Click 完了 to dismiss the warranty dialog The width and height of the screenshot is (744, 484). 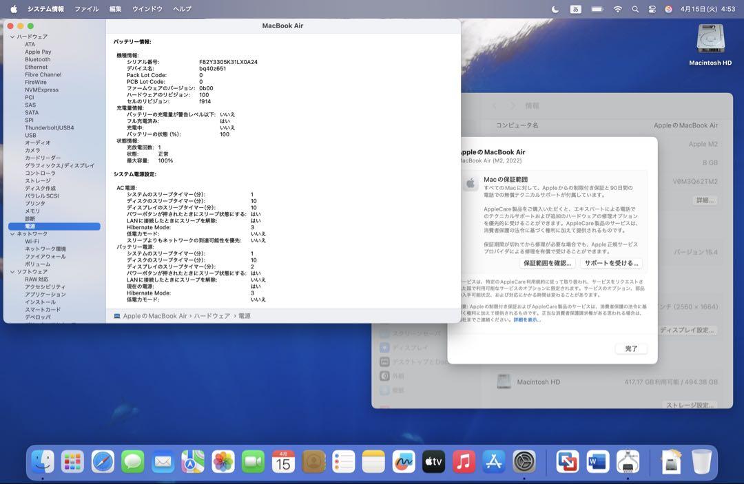click(x=631, y=348)
